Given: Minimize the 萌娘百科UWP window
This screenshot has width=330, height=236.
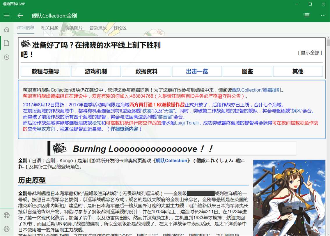Looking at the screenshot, I should pyautogui.click(x=297, y=4).
